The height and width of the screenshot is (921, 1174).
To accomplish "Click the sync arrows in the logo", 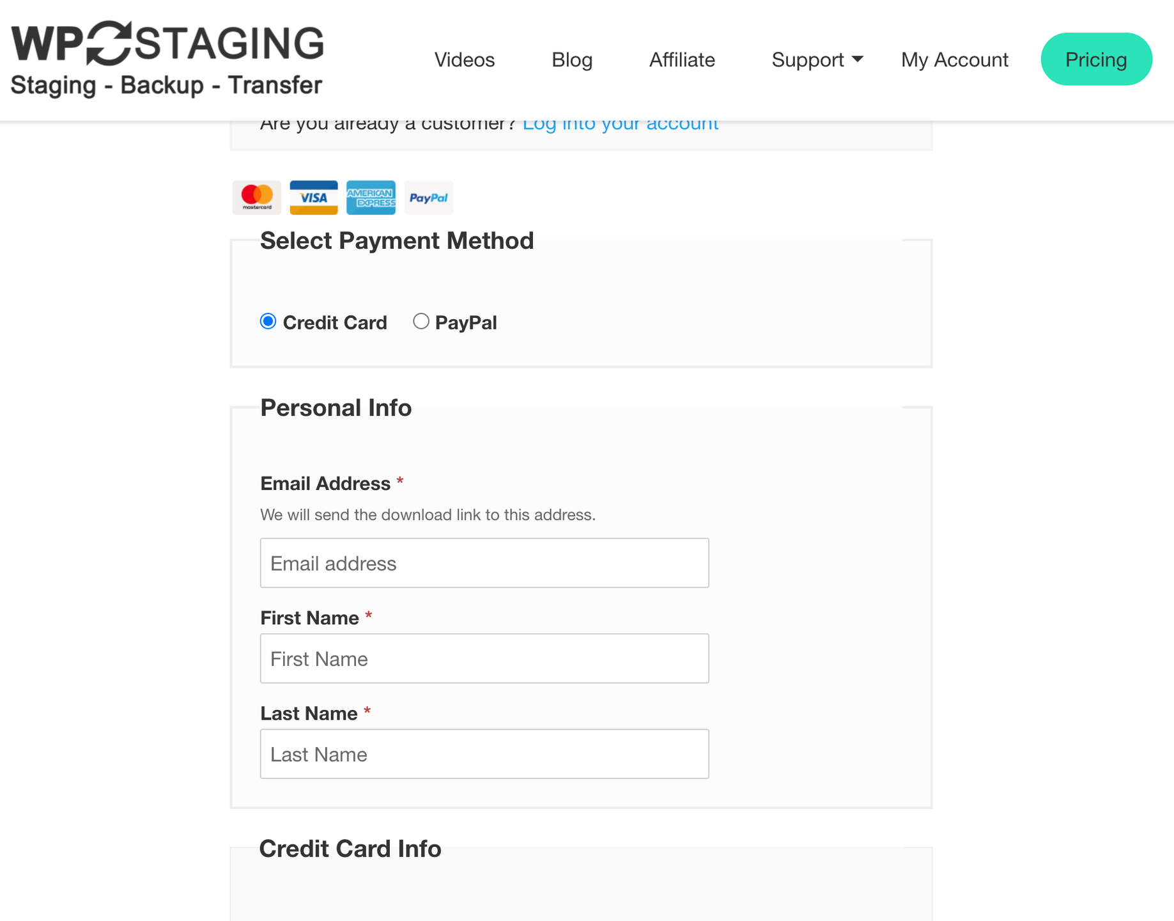I will point(109,43).
